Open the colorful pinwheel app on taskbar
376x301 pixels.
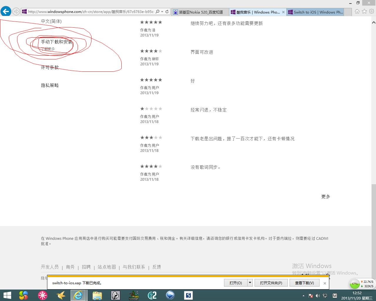click(x=23, y=295)
